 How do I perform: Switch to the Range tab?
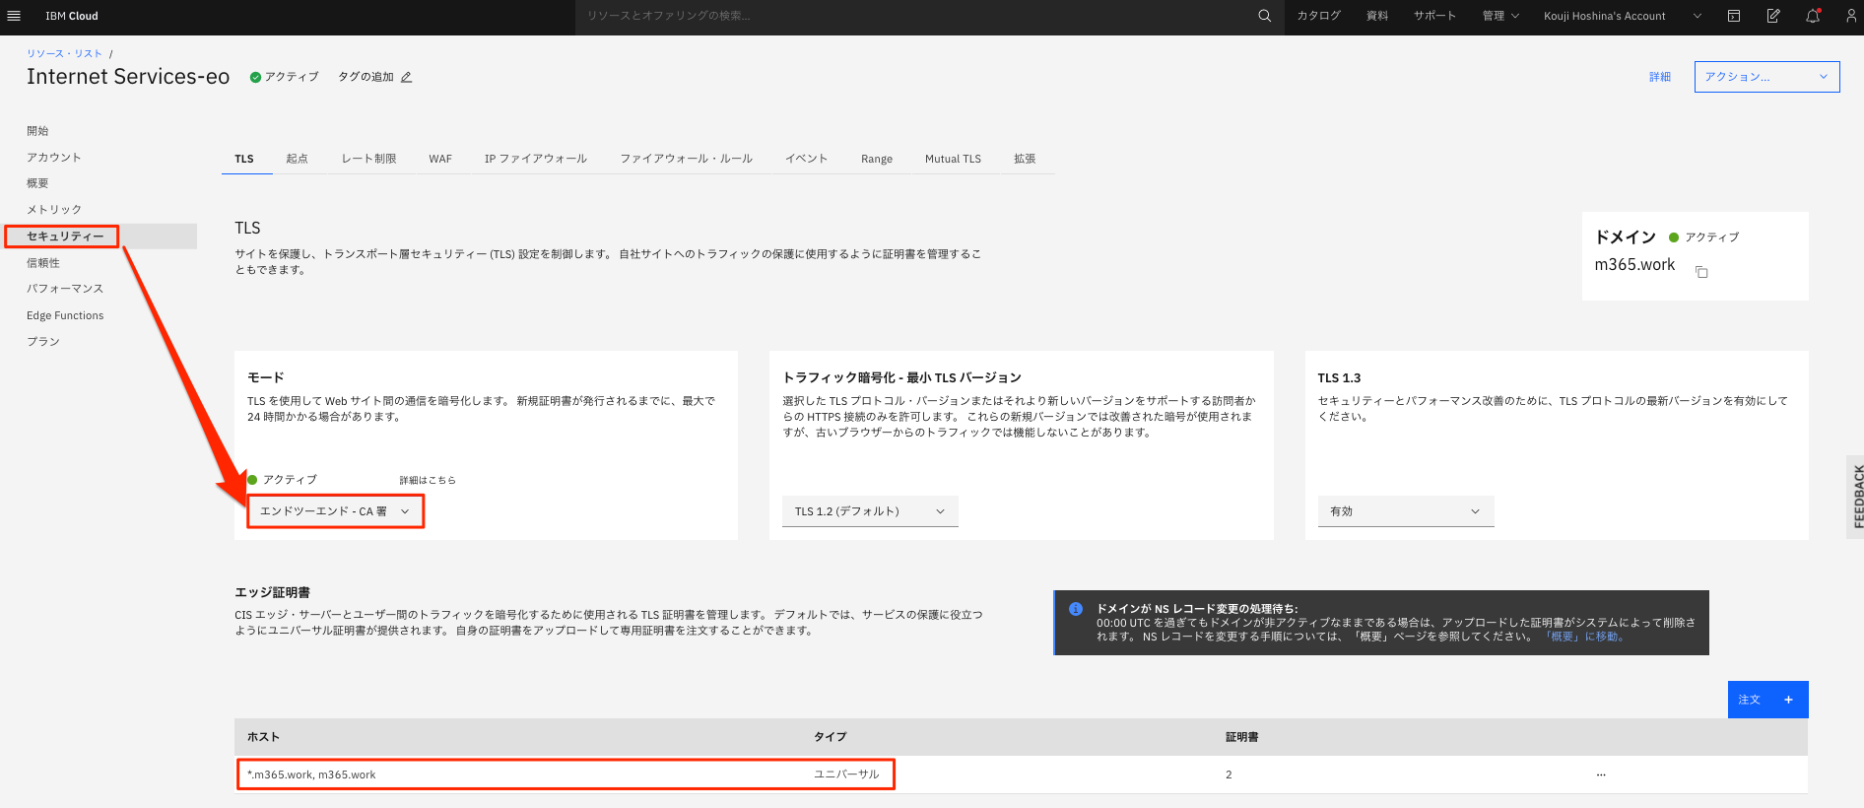(877, 159)
